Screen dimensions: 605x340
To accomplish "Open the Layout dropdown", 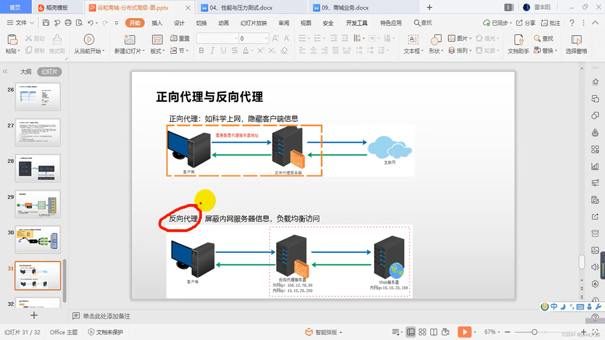I will tap(157, 51).
